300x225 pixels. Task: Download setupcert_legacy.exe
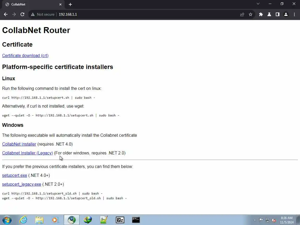click(x=22, y=184)
